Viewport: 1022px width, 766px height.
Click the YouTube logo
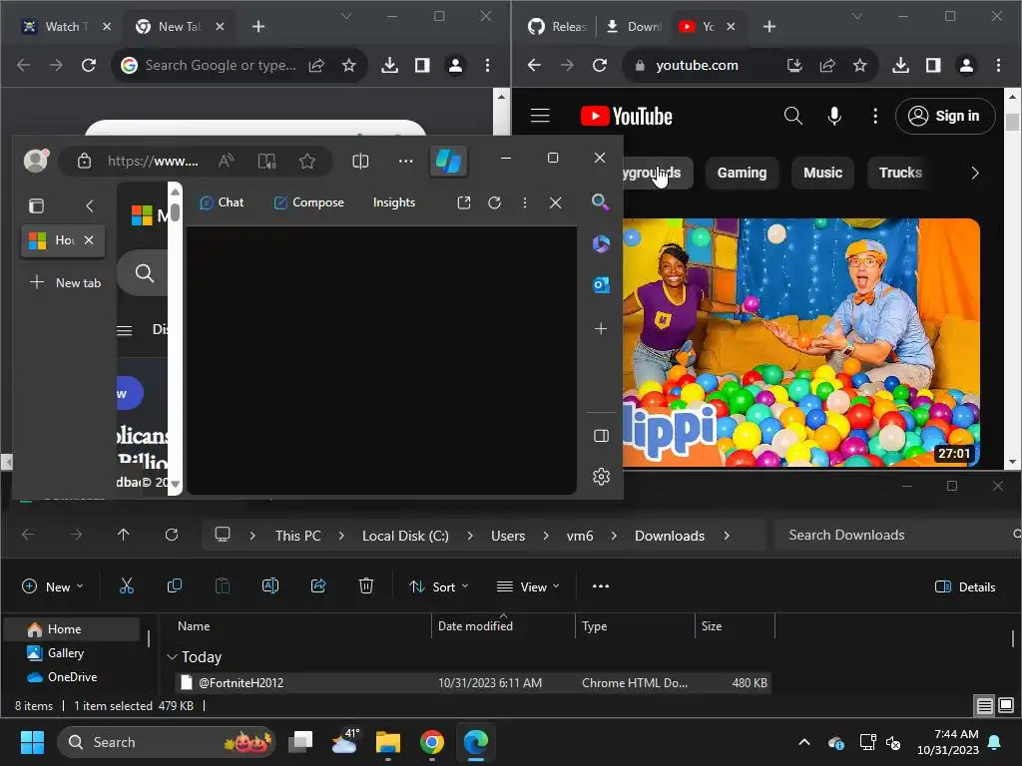[627, 116]
